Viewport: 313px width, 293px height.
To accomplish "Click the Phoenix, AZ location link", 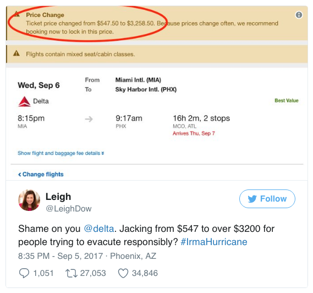I will [133, 256].
